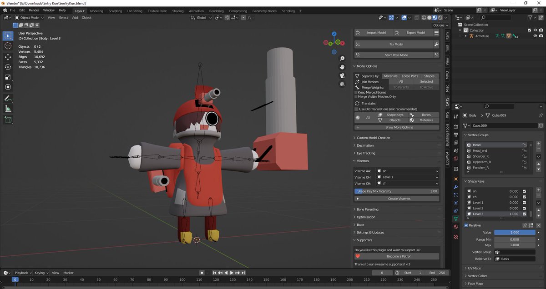The height and width of the screenshot is (289, 546).
Task: Open the Render menu
Action: tap(34, 10)
